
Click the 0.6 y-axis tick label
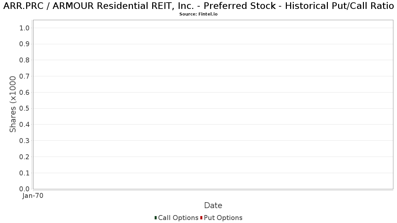(24, 93)
